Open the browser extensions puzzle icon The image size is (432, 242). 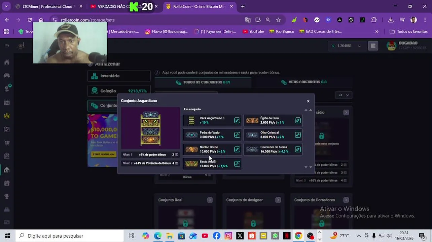[x=374, y=20]
